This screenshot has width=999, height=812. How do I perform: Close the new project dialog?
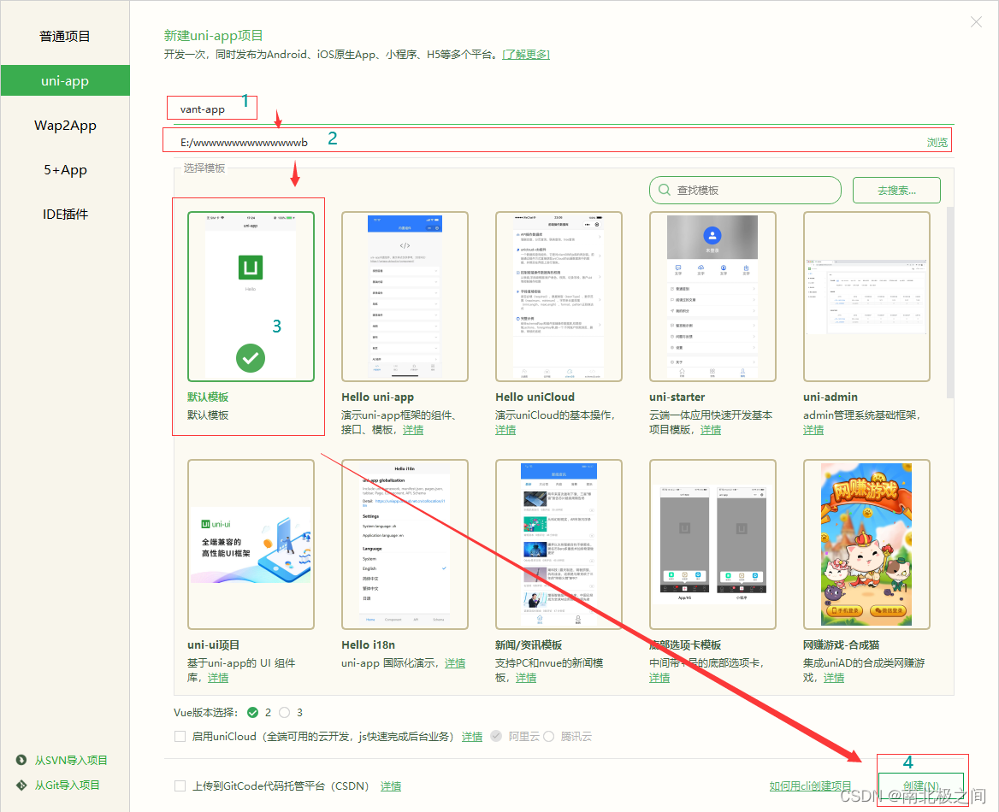coord(976,22)
